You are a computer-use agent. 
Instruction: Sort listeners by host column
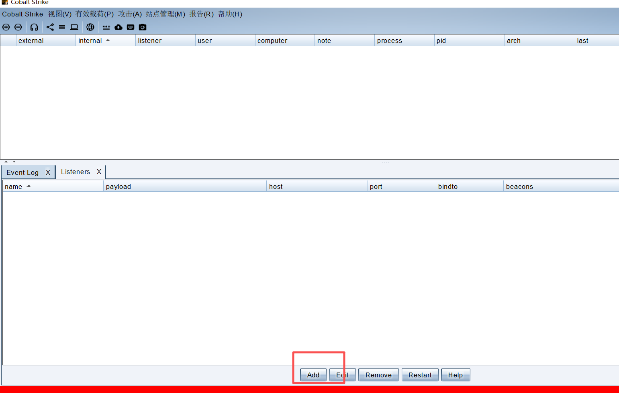click(x=317, y=186)
